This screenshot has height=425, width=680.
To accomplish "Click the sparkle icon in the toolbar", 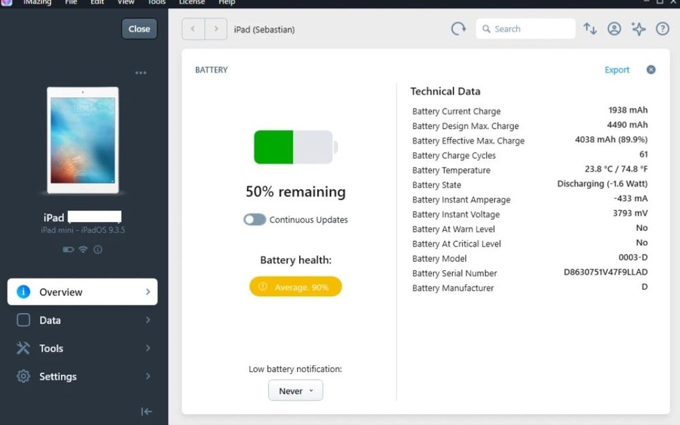I will [639, 29].
